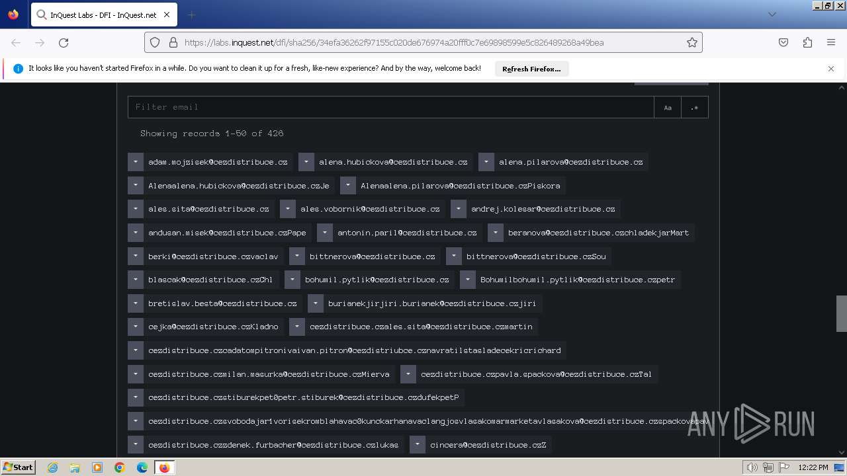Open the Save to Pocket icon
The height and width of the screenshot is (476, 847).
(783, 42)
